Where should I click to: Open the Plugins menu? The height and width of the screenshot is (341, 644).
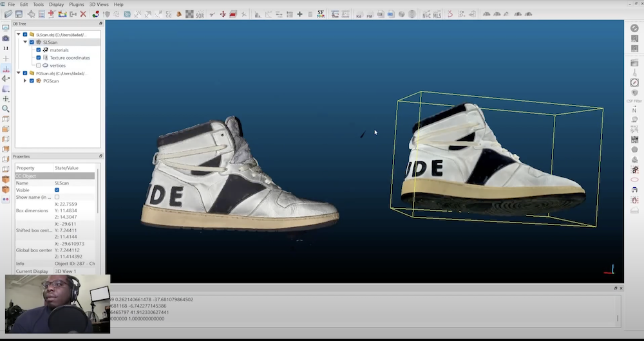click(x=77, y=5)
